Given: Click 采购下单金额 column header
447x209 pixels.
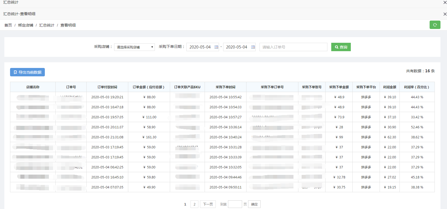Looking at the screenshot, I should tap(339, 87).
